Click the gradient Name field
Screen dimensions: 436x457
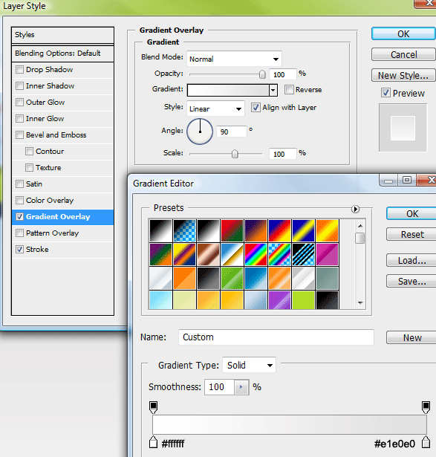pyautogui.click(x=276, y=337)
